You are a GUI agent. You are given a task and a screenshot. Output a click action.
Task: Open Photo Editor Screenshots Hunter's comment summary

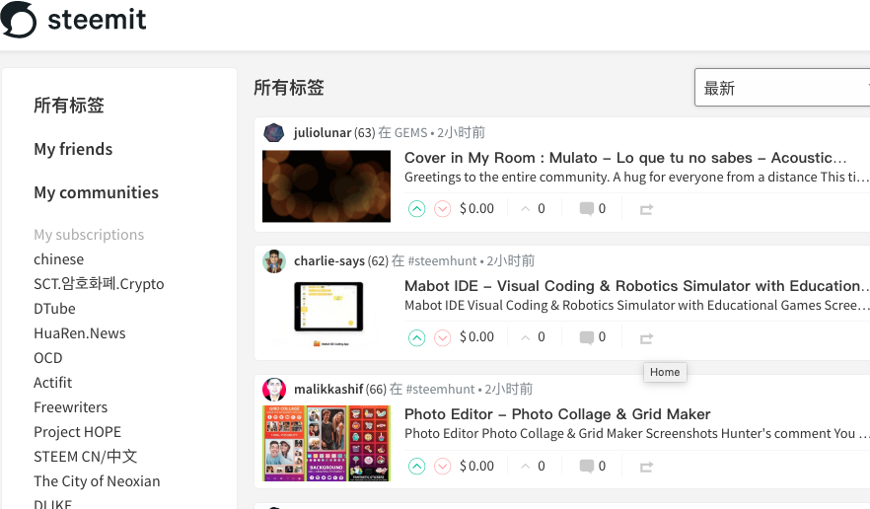636,433
